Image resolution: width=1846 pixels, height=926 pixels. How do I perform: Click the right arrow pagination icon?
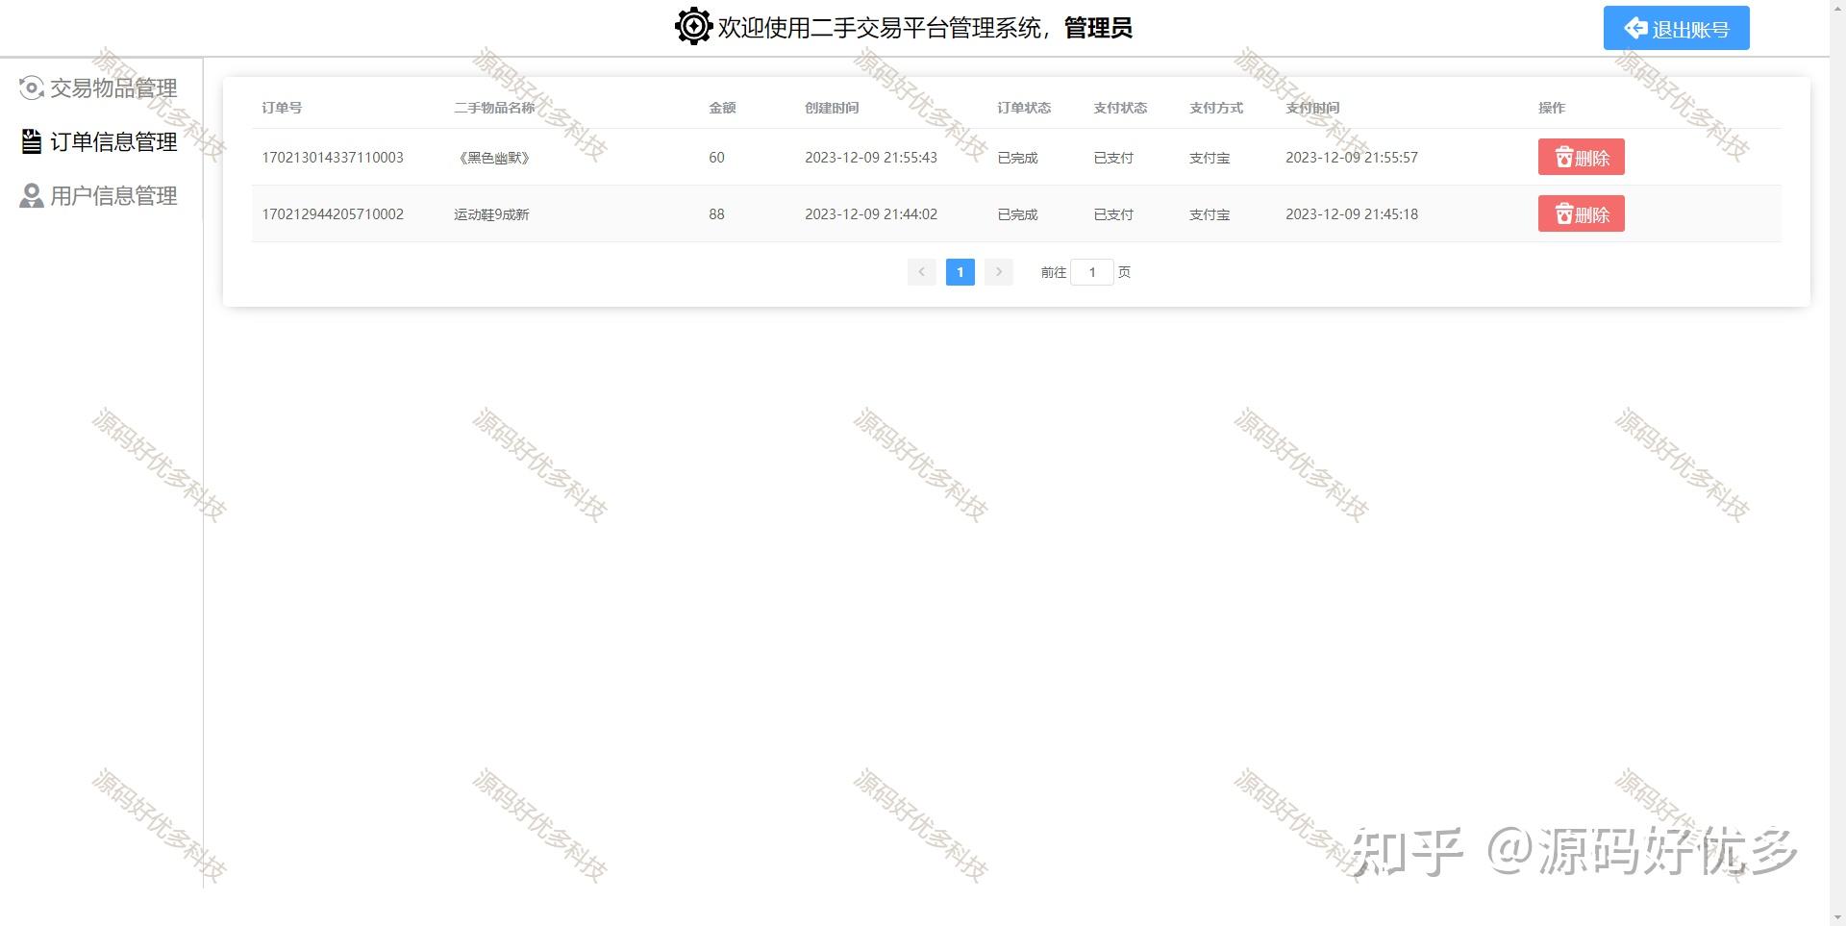[x=999, y=272]
